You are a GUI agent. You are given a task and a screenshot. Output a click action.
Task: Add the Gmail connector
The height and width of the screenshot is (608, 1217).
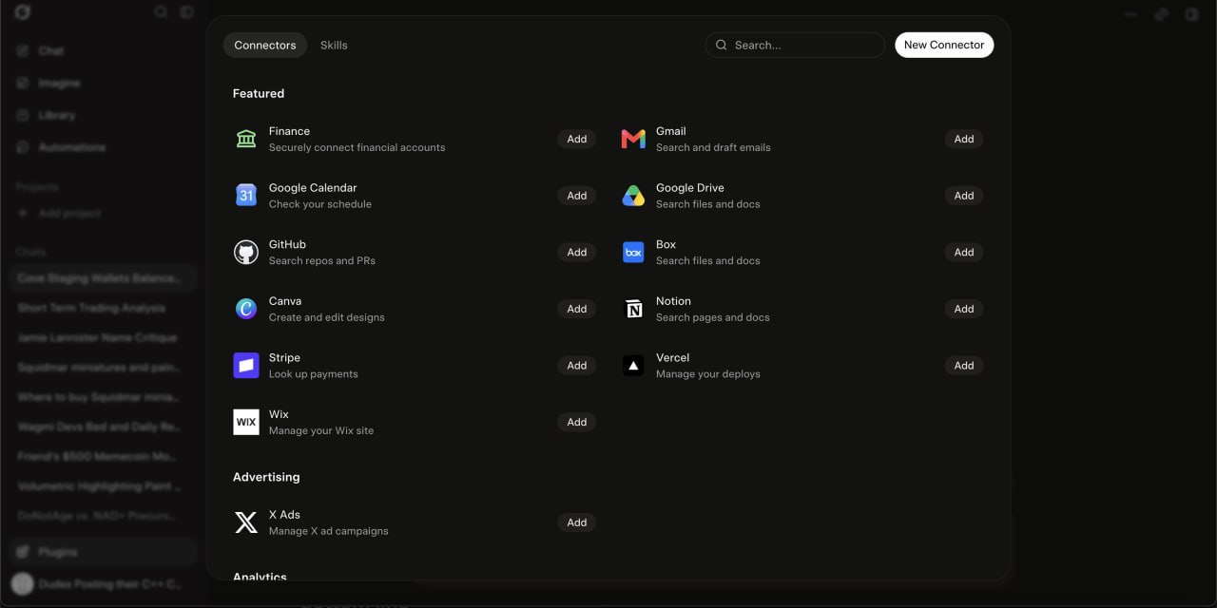[x=964, y=139]
